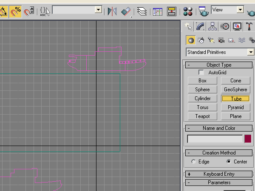Click the Torus primitive button
This screenshot has width=255, height=191.
click(202, 107)
